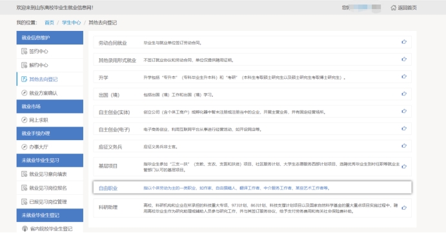Click the hand-pointer icon in 基层项目 row

coord(404,167)
